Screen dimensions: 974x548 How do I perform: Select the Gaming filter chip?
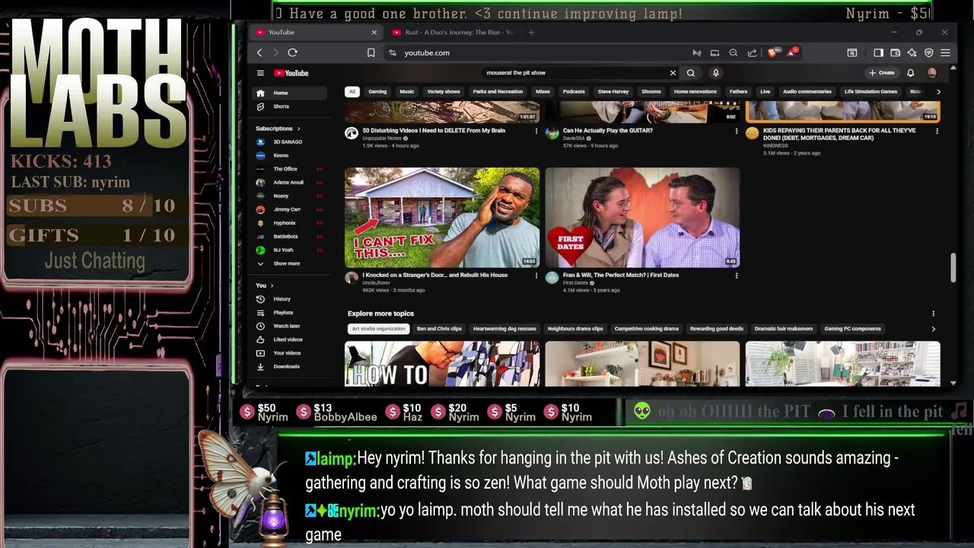coord(377,91)
